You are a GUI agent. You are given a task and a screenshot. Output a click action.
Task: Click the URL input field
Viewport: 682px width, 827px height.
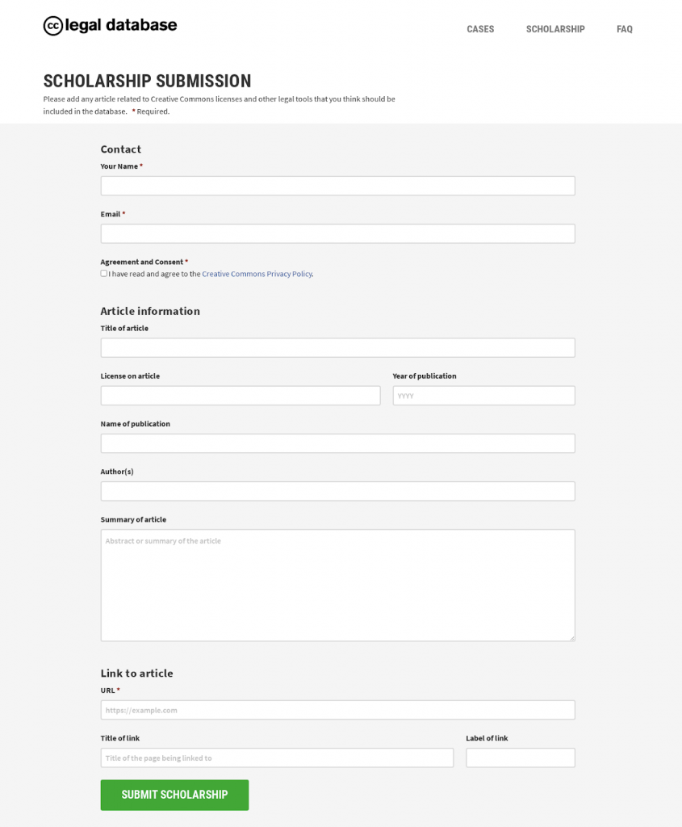(337, 710)
